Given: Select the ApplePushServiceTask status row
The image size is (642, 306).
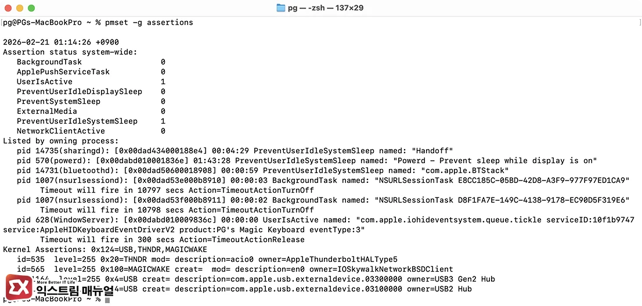Looking at the screenshot, I should point(91,71).
